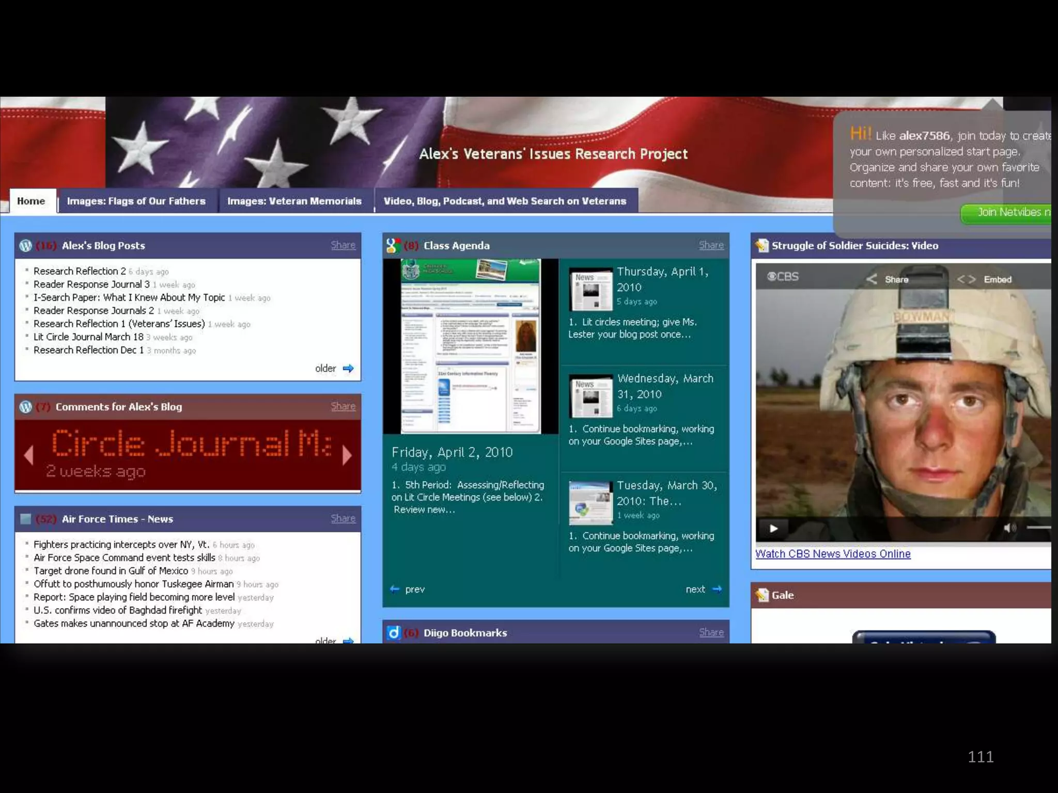The width and height of the screenshot is (1058, 793).
Task: Click Air Force Times feed icon
Action: [x=25, y=519]
